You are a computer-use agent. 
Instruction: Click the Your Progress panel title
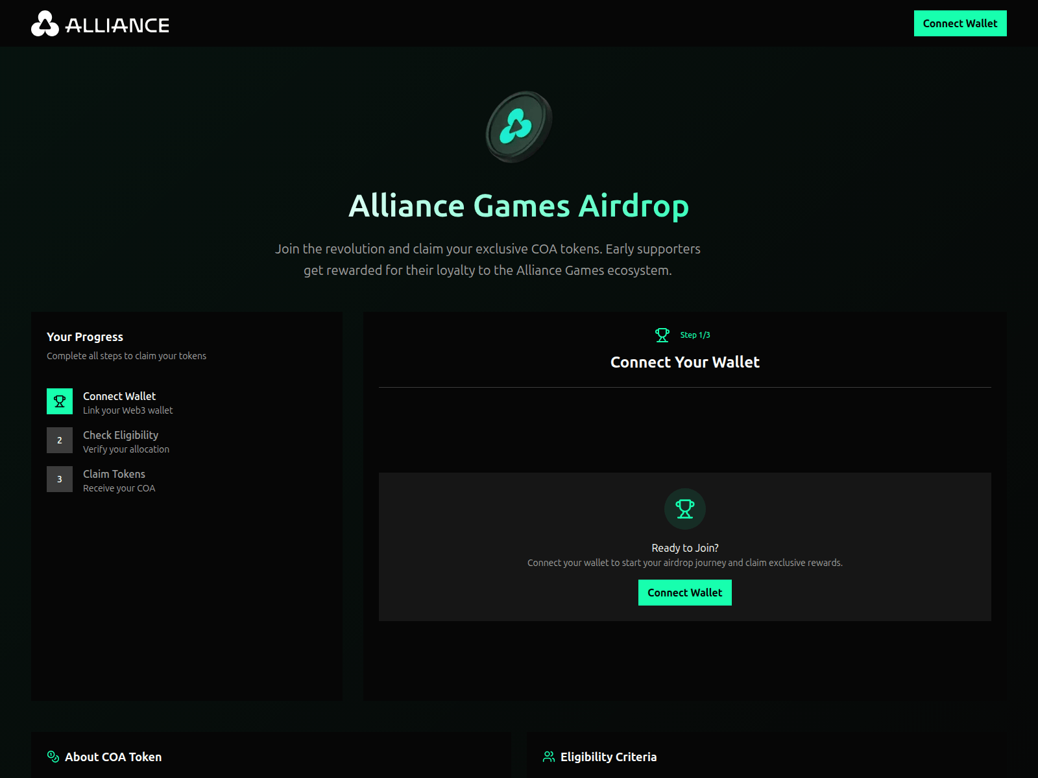point(84,336)
